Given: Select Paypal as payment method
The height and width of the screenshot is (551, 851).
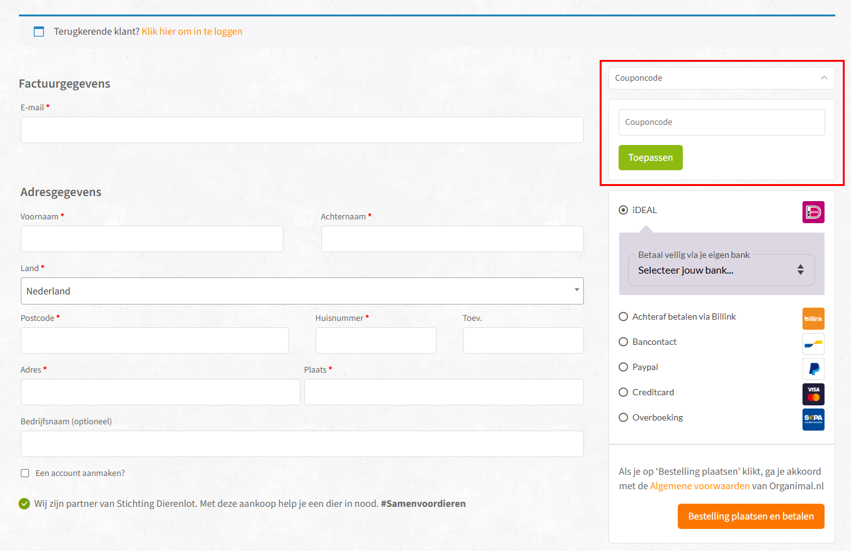Looking at the screenshot, I should tap(624, 367).
